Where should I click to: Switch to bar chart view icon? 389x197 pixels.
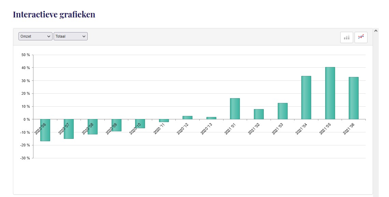click(347, 37)
